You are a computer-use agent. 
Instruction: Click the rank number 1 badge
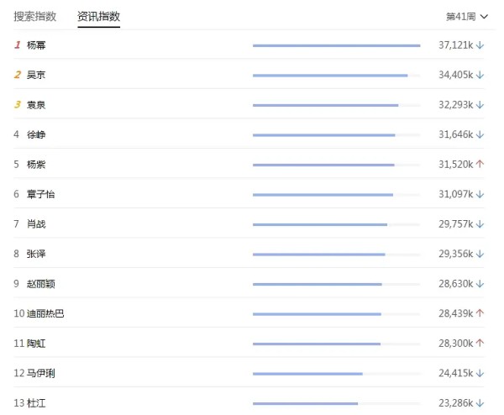[18, 45]
